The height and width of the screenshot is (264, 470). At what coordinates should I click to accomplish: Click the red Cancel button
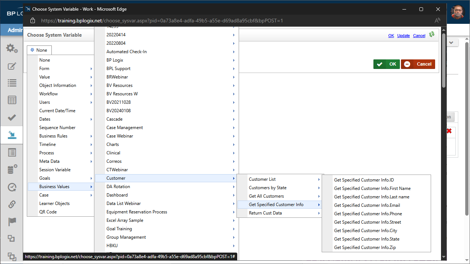pos(418,64)
